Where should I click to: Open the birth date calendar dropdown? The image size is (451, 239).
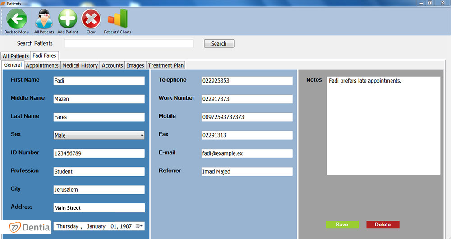(x=140, y=226)
